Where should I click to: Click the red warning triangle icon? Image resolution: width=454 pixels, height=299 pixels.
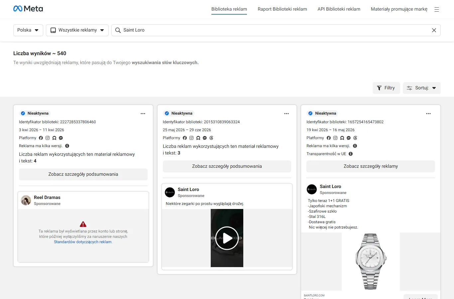coord(83,224)
